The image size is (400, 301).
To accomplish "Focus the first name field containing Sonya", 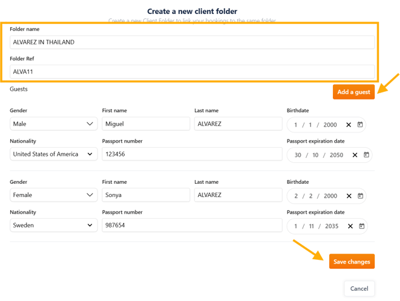I will [146, 195].
